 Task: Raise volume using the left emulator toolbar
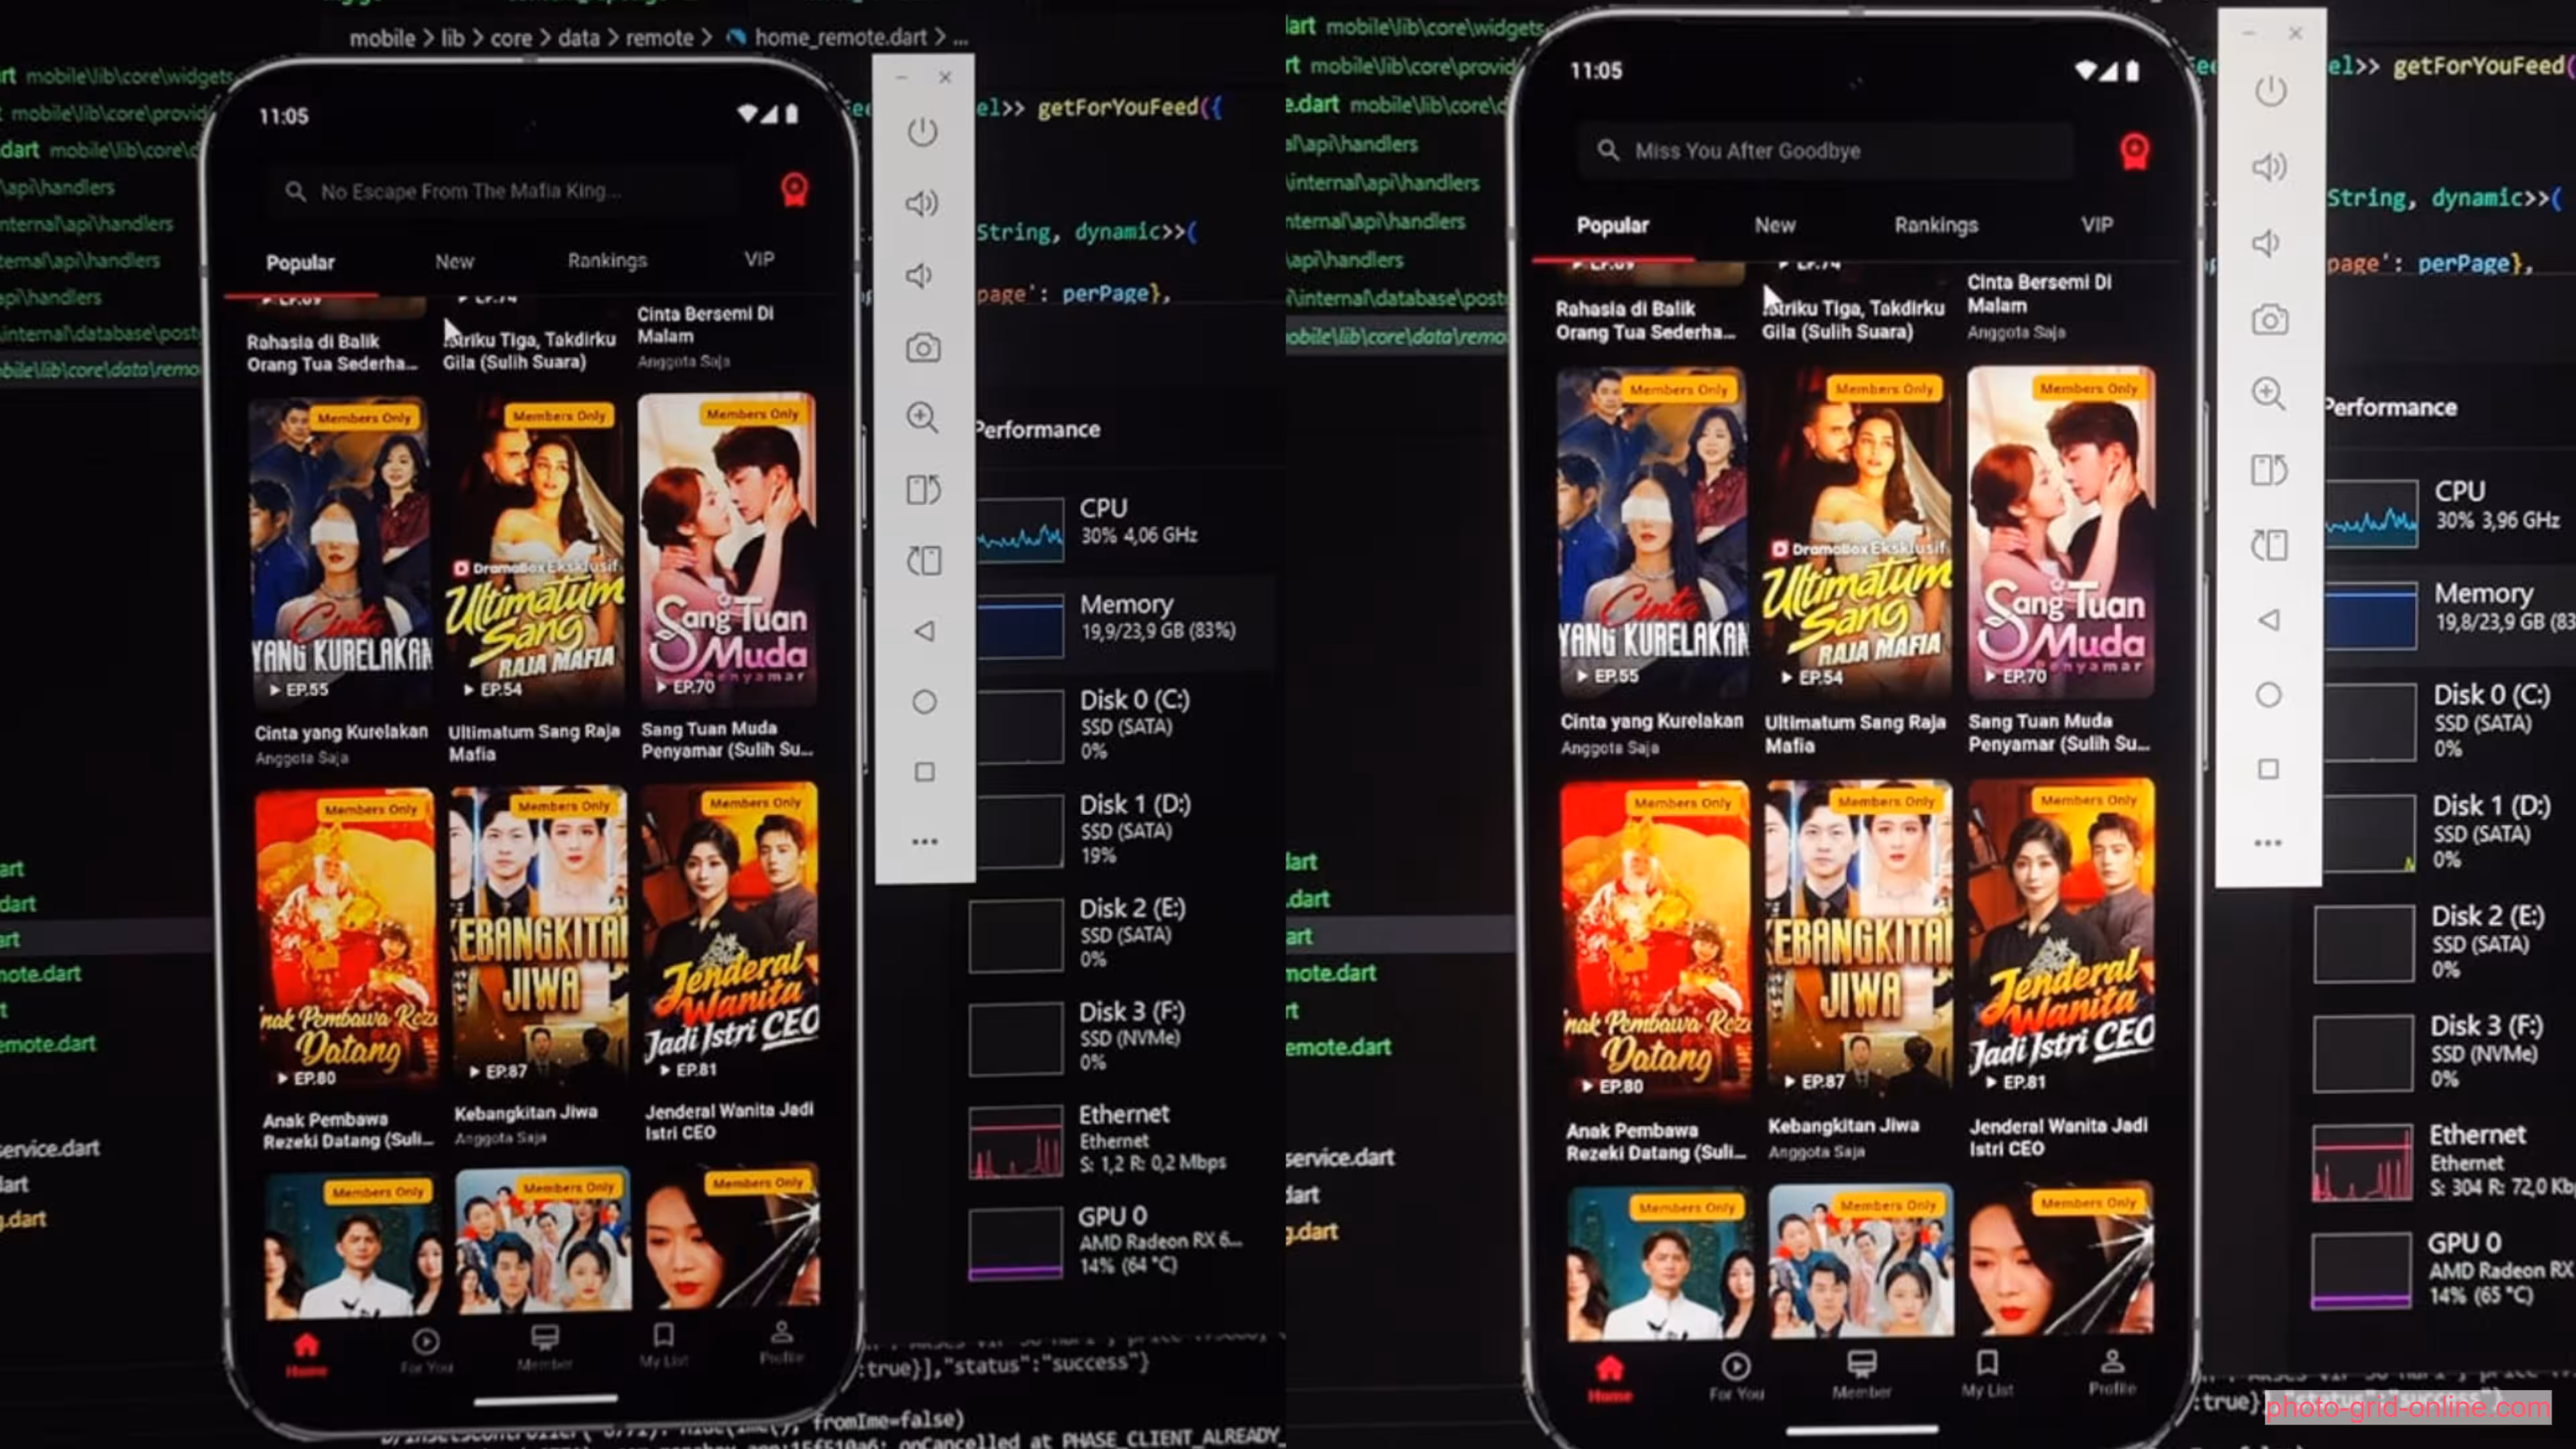[922, 204]
